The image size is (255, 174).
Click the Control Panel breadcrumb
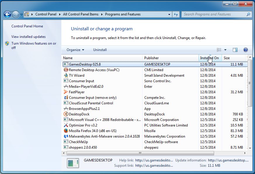(x=46, y=14)
